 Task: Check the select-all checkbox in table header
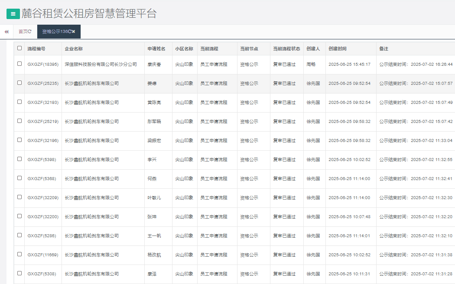pos(19,48)
